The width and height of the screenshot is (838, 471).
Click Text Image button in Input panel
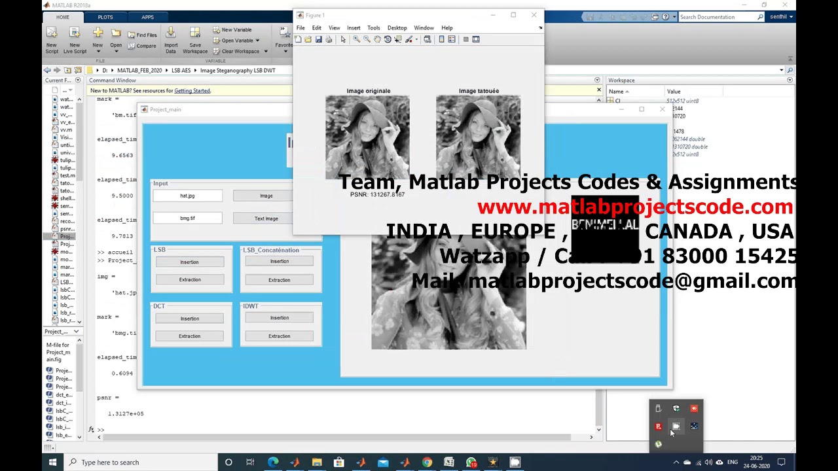pos(266,218)
